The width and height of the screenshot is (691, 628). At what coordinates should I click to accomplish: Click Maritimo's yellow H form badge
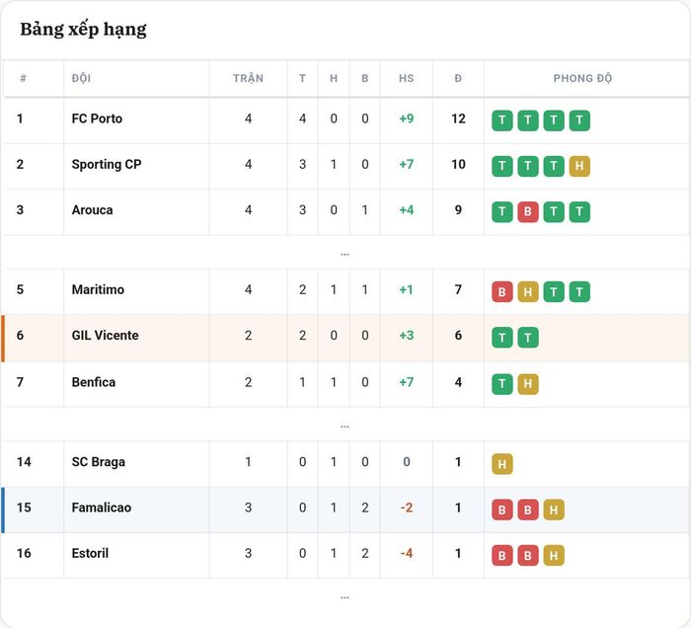pyautogui.click(x=527, y=291)
